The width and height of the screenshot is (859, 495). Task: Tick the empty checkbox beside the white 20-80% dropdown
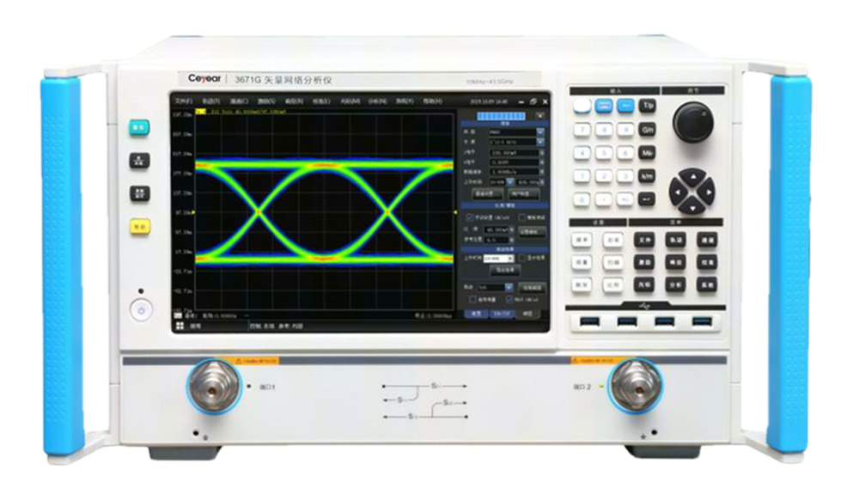click(x=521, y=258)
